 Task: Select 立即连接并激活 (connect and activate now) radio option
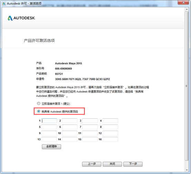pyautogui.click(x=39, y=104)
